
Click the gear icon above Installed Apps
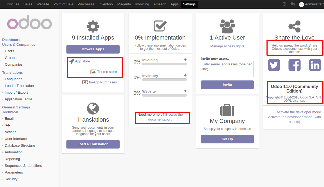click(93, 26)
